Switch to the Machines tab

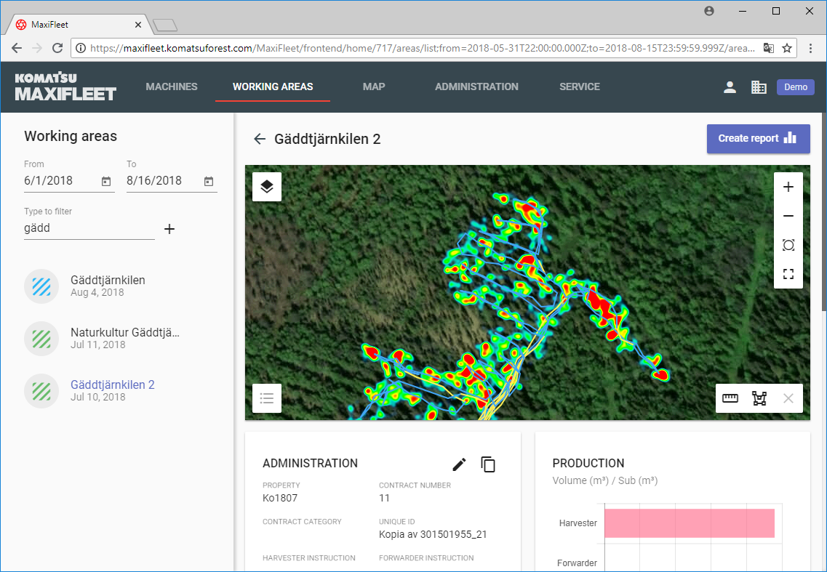point(172,86)
